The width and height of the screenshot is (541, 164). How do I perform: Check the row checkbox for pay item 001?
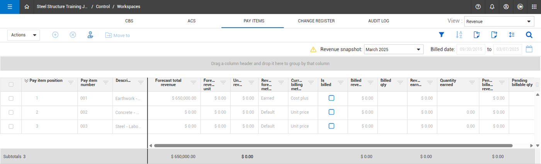click(x=11, y=98)
